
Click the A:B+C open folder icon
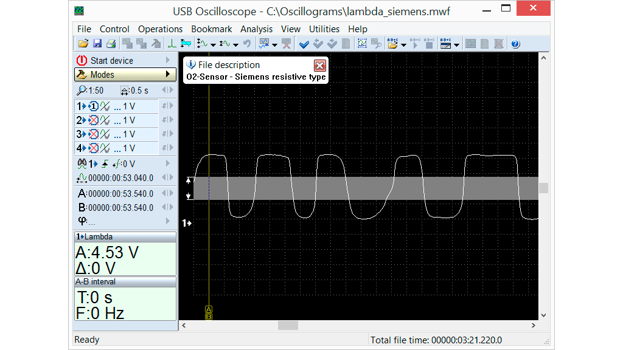392,44
